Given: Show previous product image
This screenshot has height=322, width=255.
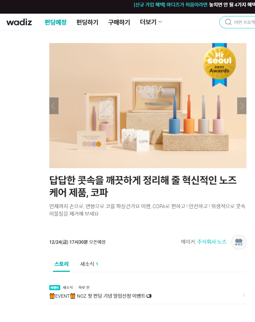Looking at the screenshot, I should 54,106.
